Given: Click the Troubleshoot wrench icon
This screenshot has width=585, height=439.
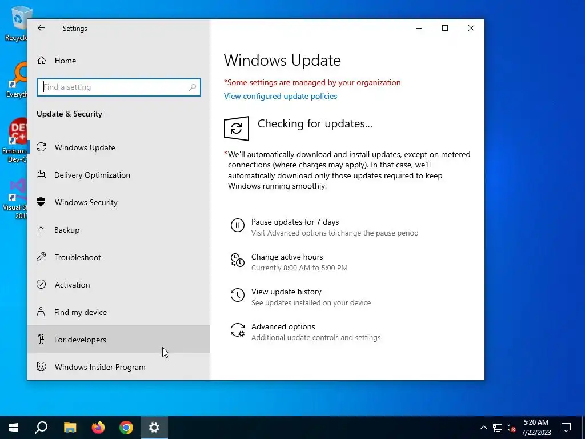Looking at the screenshot, I should 41,257.
